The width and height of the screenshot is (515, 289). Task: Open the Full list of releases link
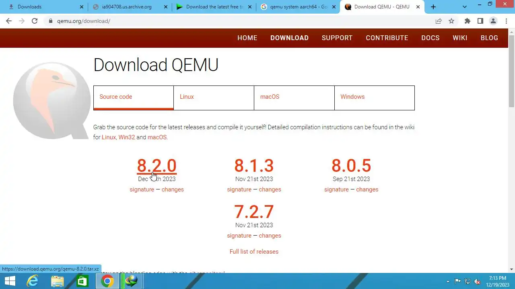254,252
